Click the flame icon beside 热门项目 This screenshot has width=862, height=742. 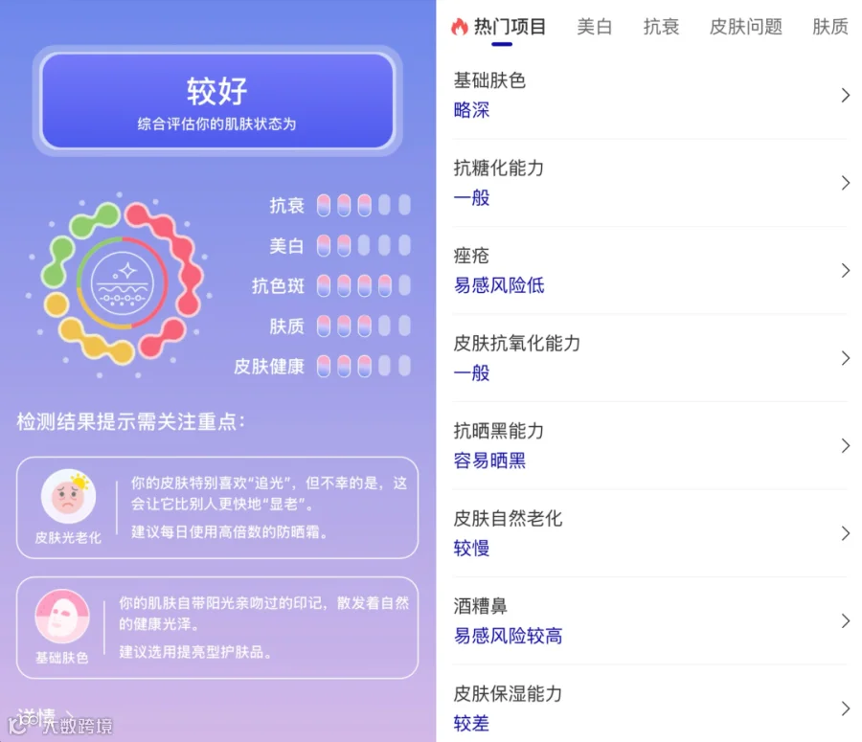[x=460, y=27]
